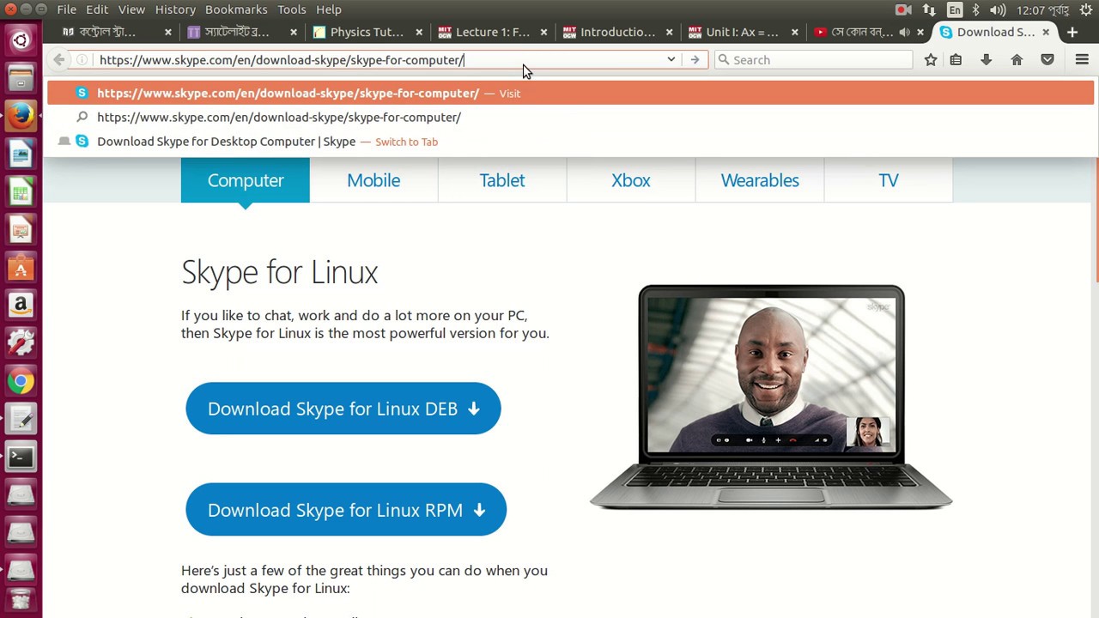Open the Tools menu
This screenshot has width=1099, height=618.
click(x=291, y=9)
